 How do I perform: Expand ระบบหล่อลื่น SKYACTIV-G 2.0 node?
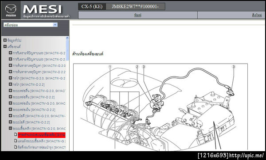coord(10,91)
